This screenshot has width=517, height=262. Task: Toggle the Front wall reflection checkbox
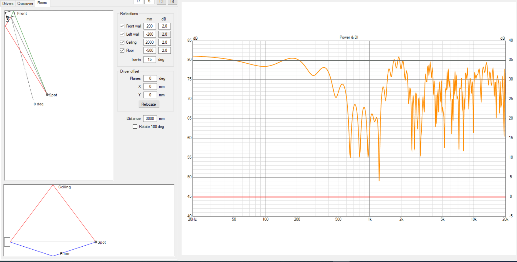pyautogui.click(x=122, y=26)
